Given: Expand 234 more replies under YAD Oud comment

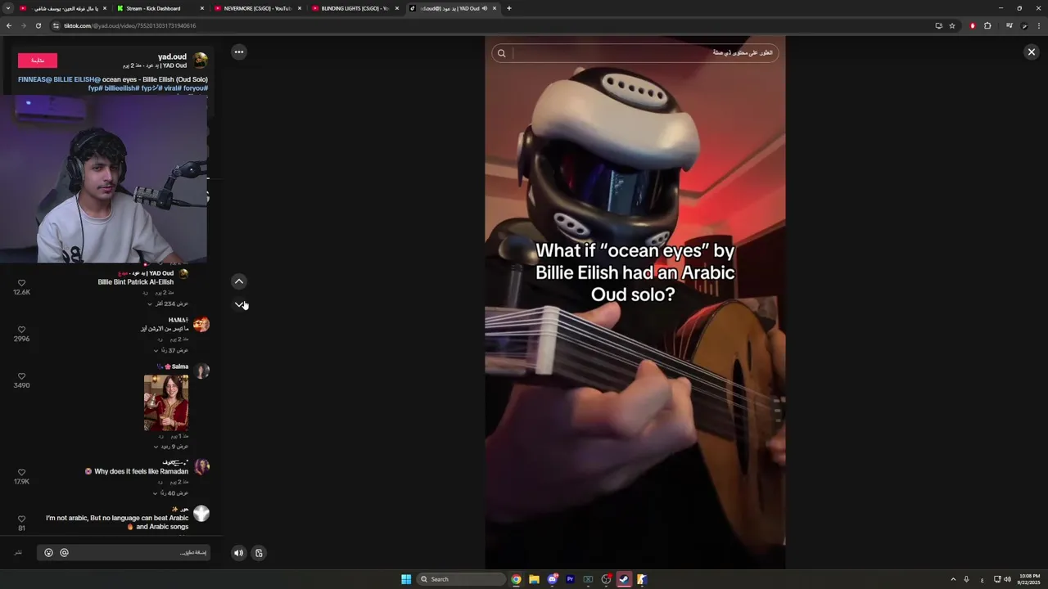Looking at the screenshot, I should tap(168, 303).
